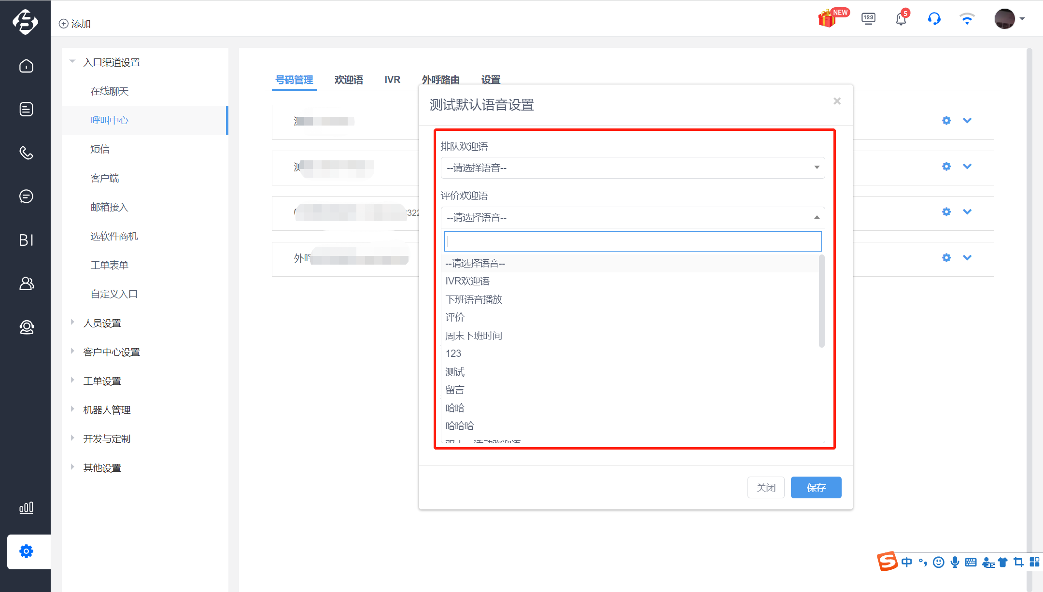Click the dropdown search input field
The image size is (1043, 592).
[x=633, y=241]
